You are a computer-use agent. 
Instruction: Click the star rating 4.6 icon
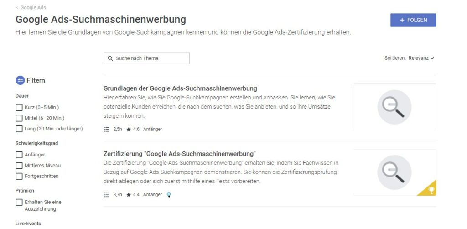pyautogui.click(x=129, y=130)
